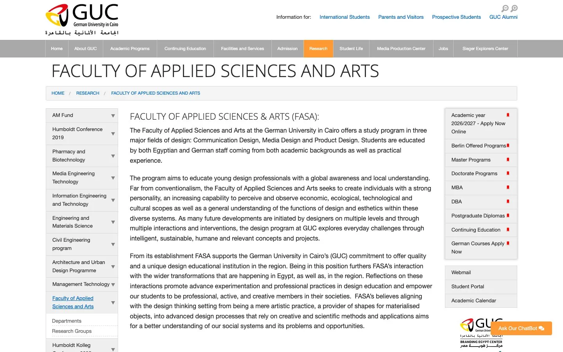Viewport: 563px width, 352px height.
Task: Visit the GUC Alumni link
Action: 504,17
